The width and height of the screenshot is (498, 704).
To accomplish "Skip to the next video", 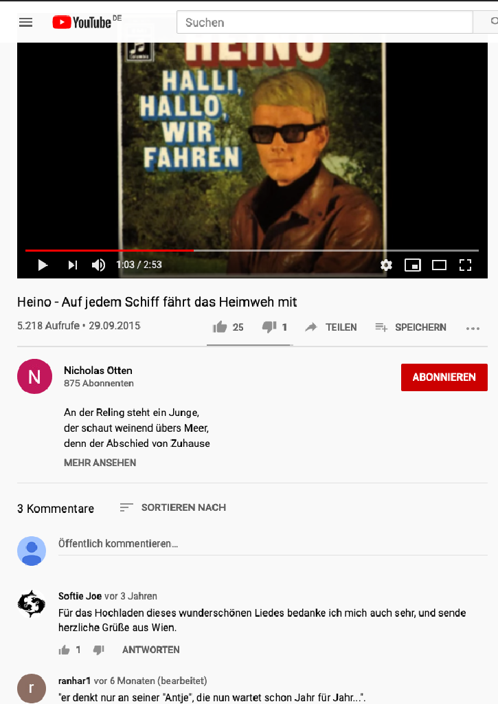I will (x=73, y=265).
